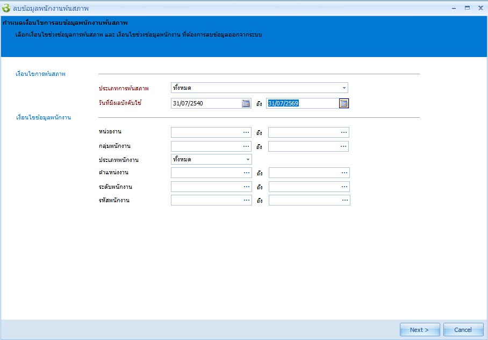The width and height of the screenshot is (488, 340).
Task: Minimize the ลบข้อมูลพนักงานพ้นสภาพ window
Action: click(454, 9)
